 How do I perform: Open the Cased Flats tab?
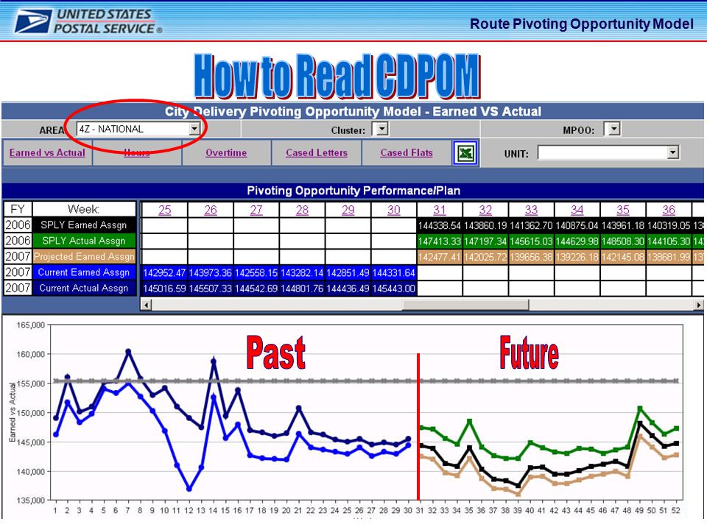tap(407, 153)
